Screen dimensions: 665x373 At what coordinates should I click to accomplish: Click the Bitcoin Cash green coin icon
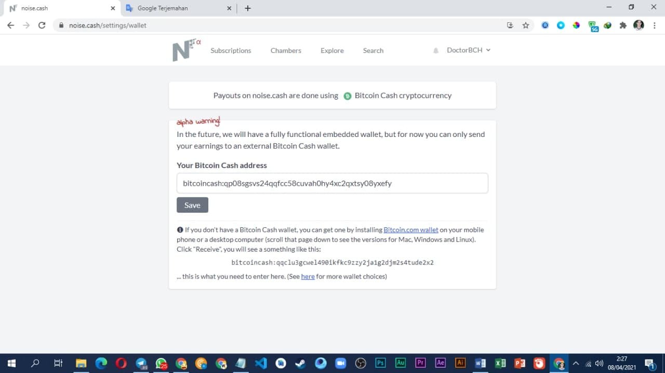click(x=348, y=96)
